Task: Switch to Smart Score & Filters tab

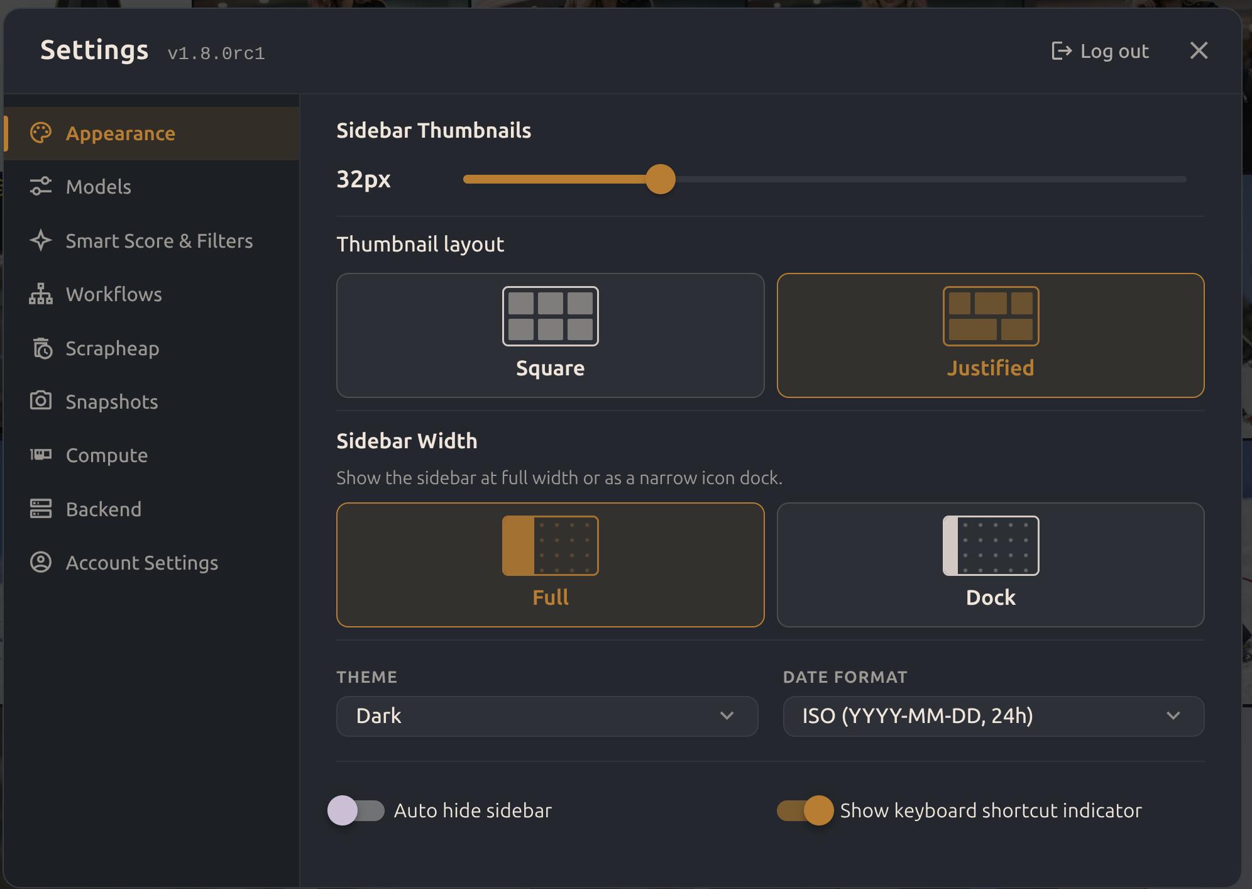Action: point(151,241)
